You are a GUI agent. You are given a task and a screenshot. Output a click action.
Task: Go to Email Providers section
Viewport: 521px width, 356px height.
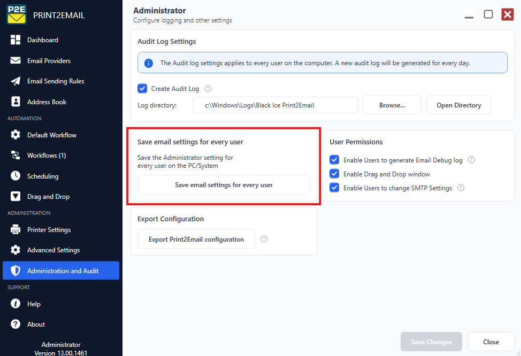pos(61,60)
